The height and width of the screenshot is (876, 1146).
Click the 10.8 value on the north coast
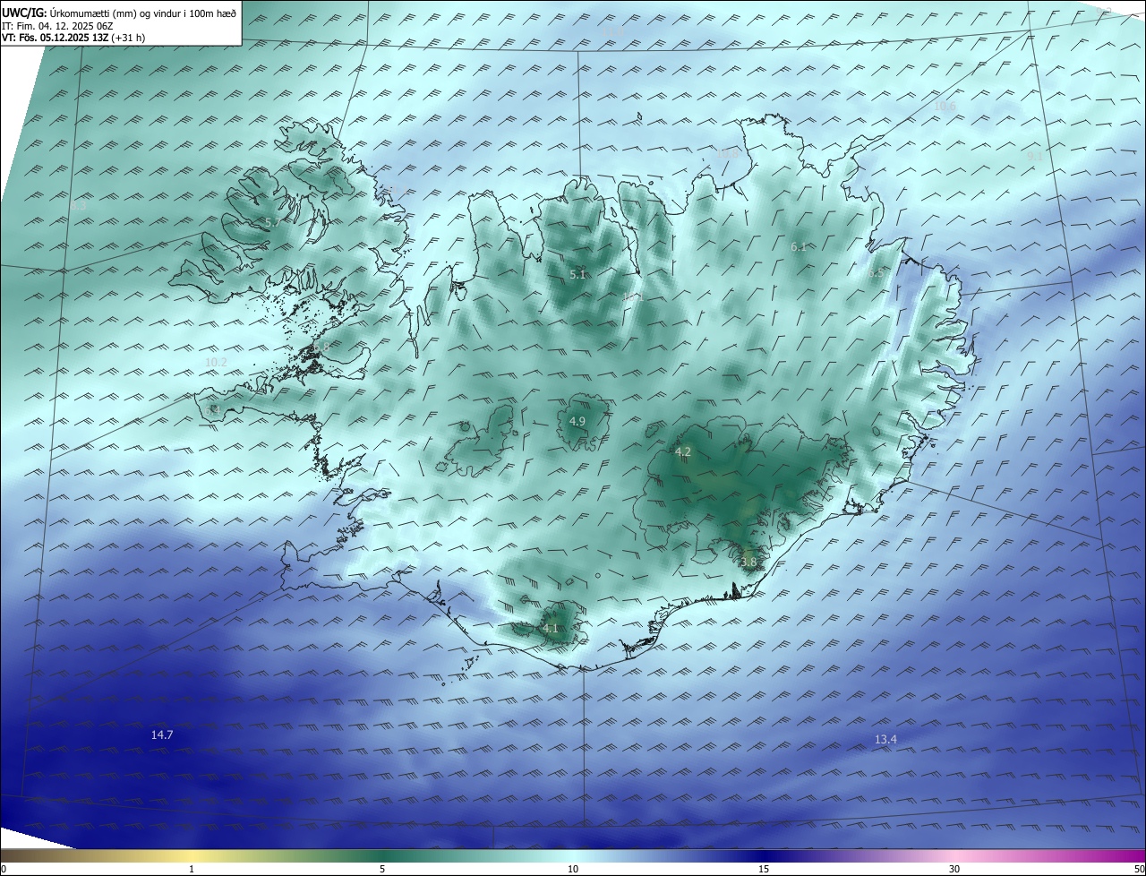pos(727,153)
